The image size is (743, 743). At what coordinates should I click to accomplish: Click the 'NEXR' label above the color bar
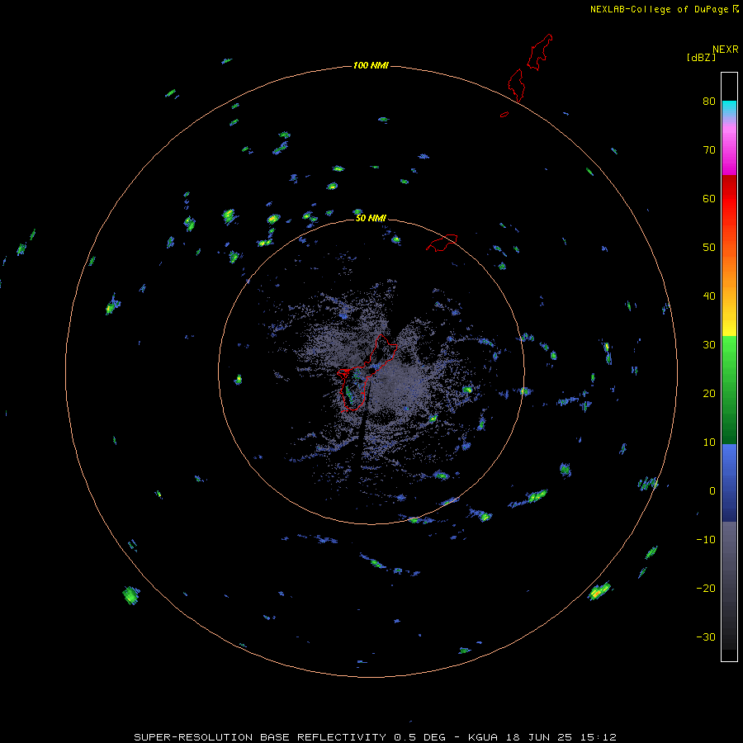pos(726,50)
